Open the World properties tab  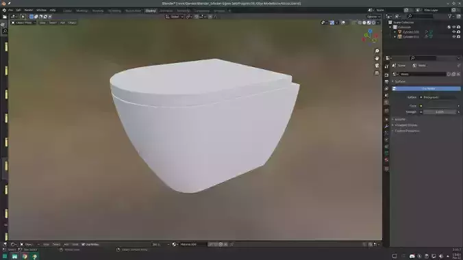[386, 103]
